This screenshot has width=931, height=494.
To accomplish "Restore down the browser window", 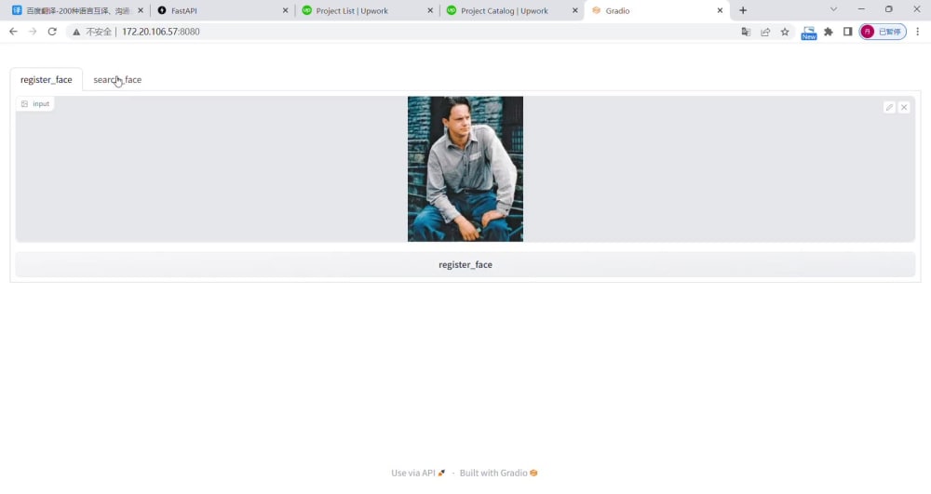I will click(889, 9).
